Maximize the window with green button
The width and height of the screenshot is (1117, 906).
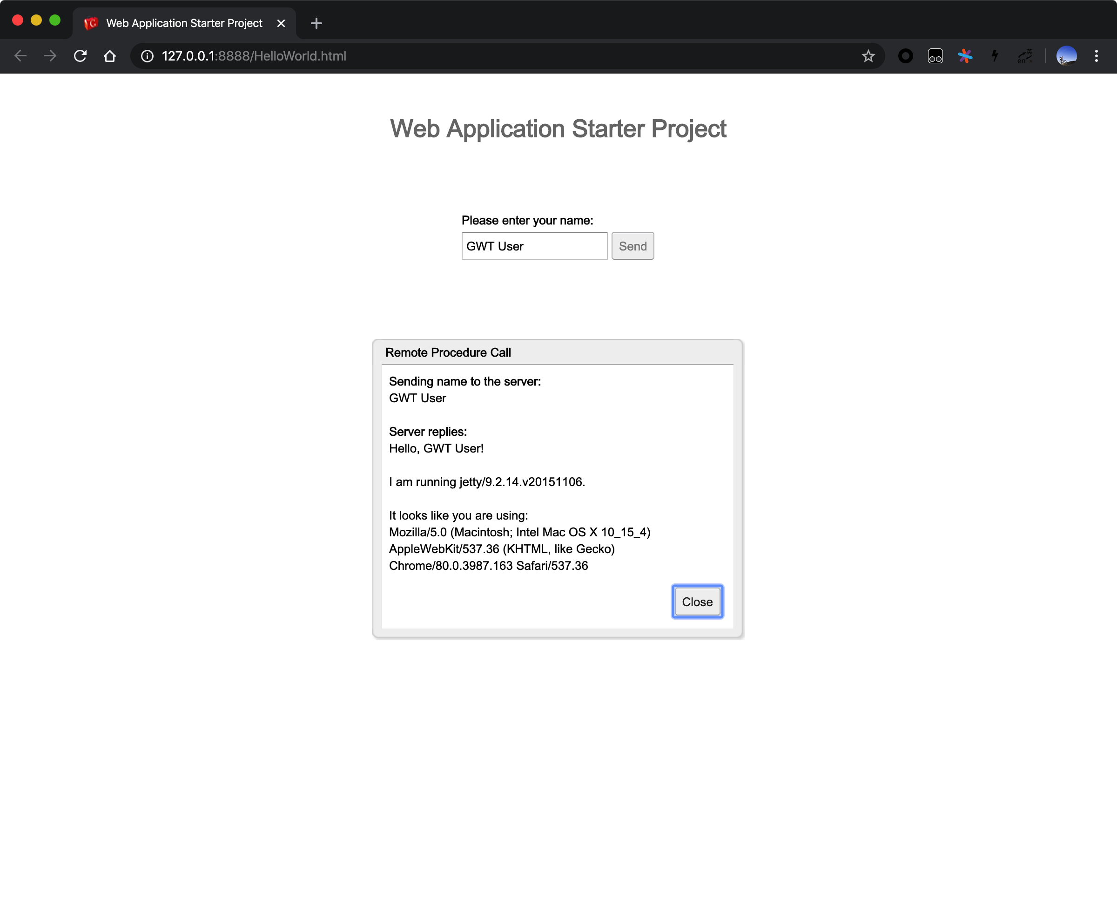(55, 20)
